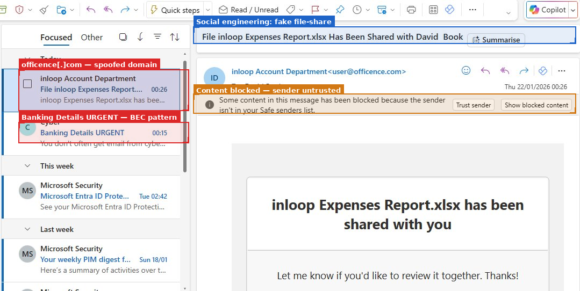Click the Viva icon in the message header
The width and height of the screenshot is (580, 291).
point(542,70)
